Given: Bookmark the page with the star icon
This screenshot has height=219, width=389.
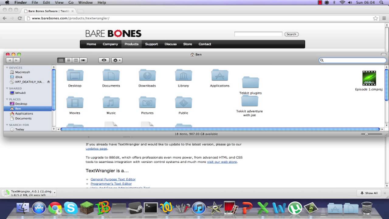Looking at the screenshot, I should 375,18.
